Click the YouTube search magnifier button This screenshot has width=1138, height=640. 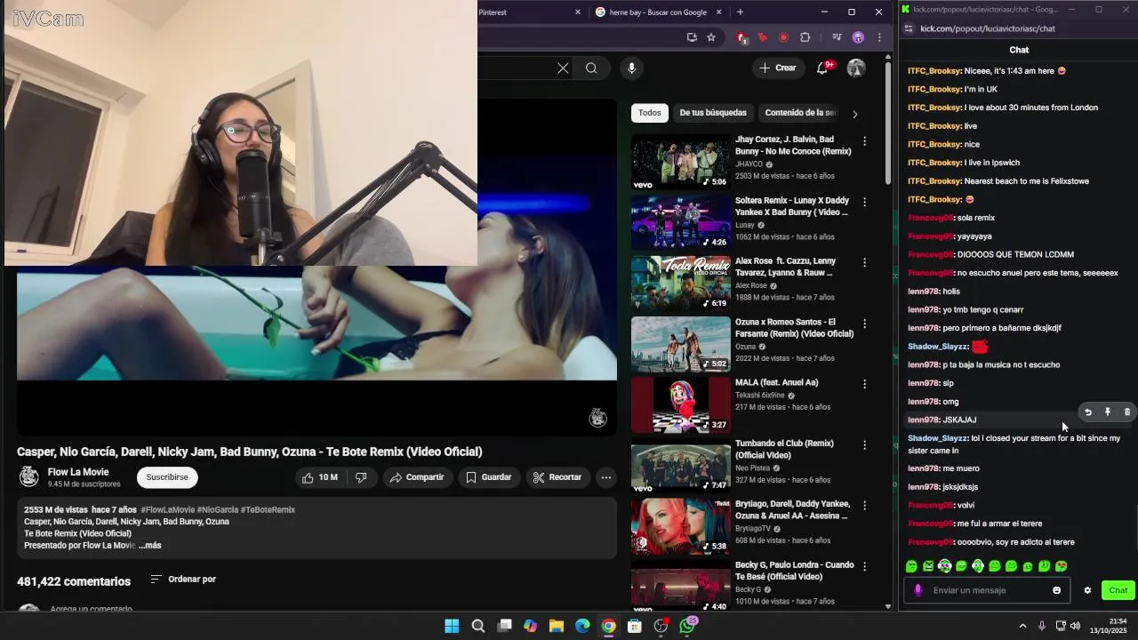click(591, 68)
